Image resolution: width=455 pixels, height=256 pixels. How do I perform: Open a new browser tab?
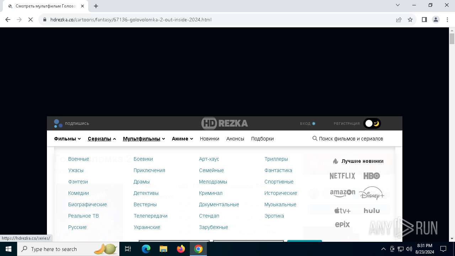96,6
